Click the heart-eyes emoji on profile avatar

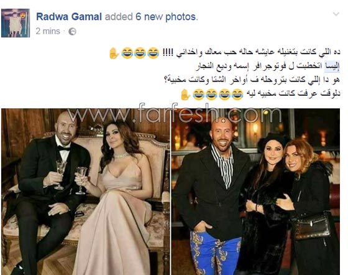pos(23,16)
